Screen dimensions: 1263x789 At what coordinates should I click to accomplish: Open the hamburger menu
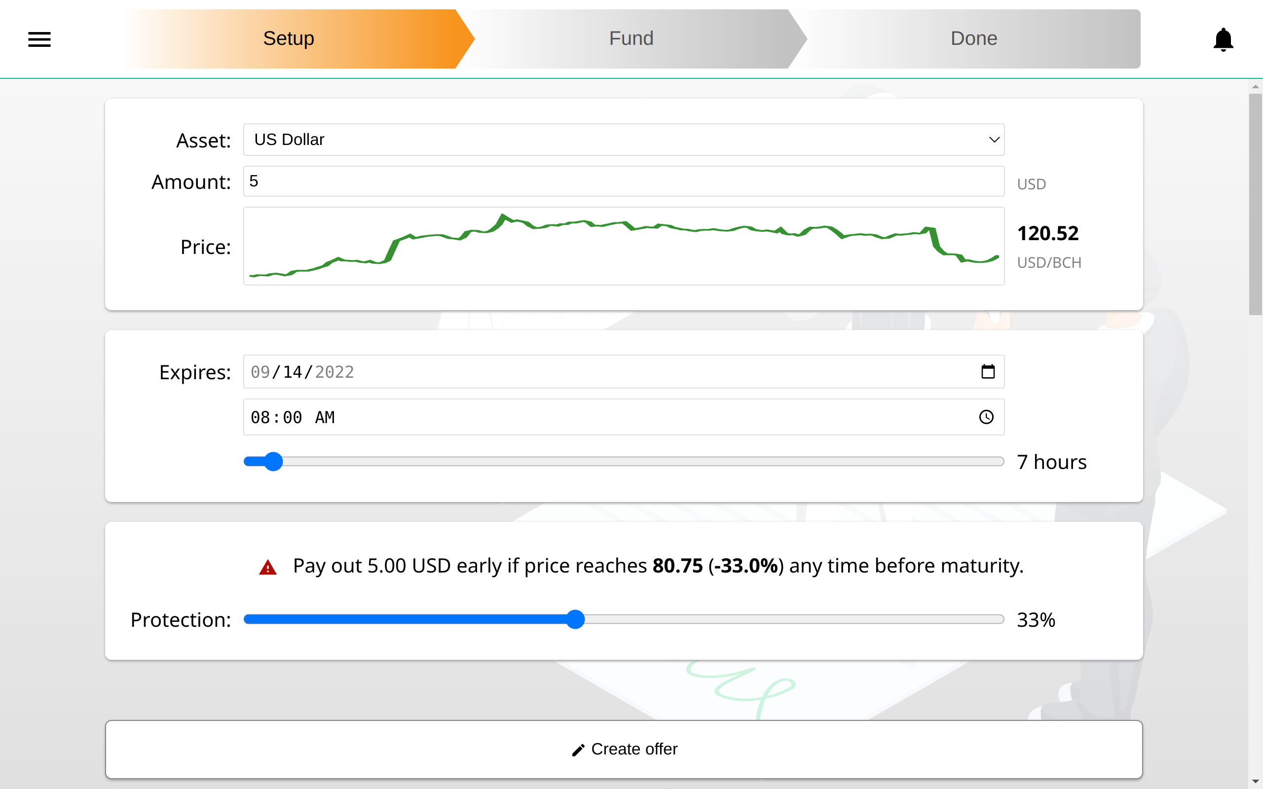click(x=39, y=39)
